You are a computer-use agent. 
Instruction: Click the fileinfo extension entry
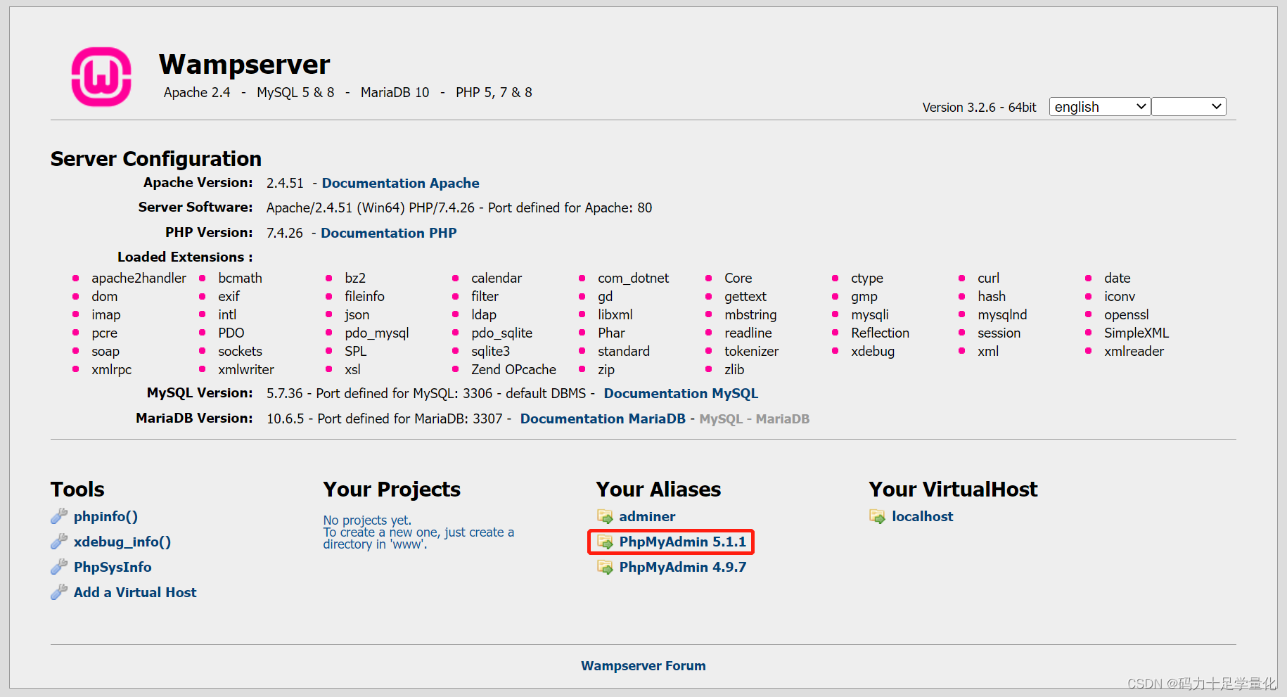pyautogui.click(x=364, y=296)
